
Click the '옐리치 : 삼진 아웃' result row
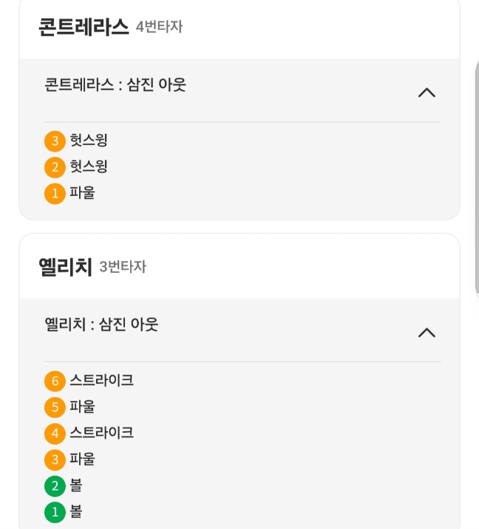pos(101,324)
